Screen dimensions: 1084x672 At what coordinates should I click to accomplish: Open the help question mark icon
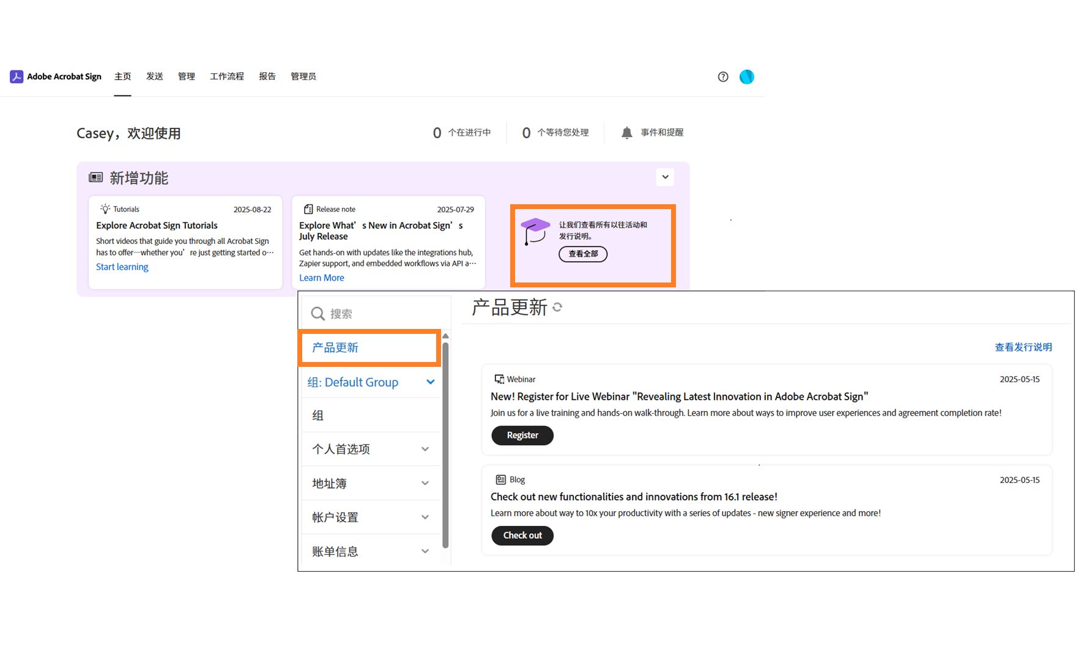(x=723, y=76)
